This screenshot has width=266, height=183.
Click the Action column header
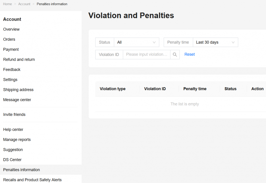tap(257, 89)
